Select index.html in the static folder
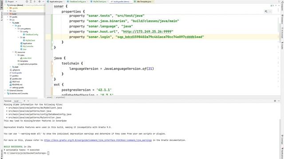The width and height of the screenshot is (284, 159). [26, 58]
